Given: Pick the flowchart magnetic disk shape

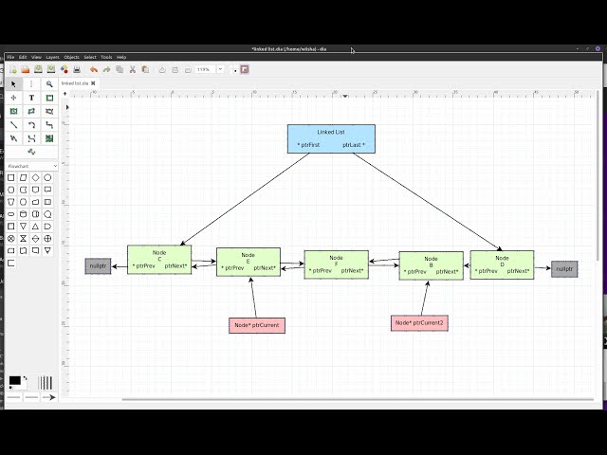Looking at the screenshot, I should click(23, 214).
